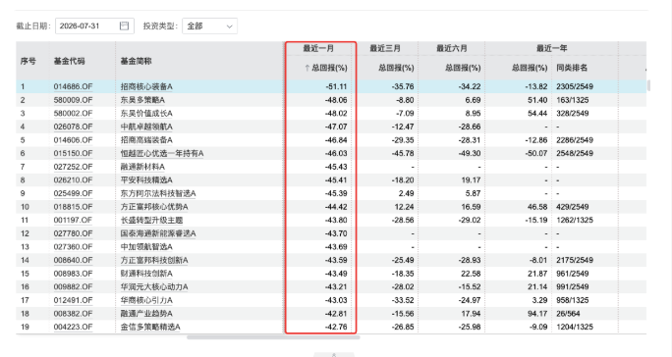The height and width of the screenshot is (357, 672).
Task: Open fund name 华商核心引力A
Action: (146, 300)
